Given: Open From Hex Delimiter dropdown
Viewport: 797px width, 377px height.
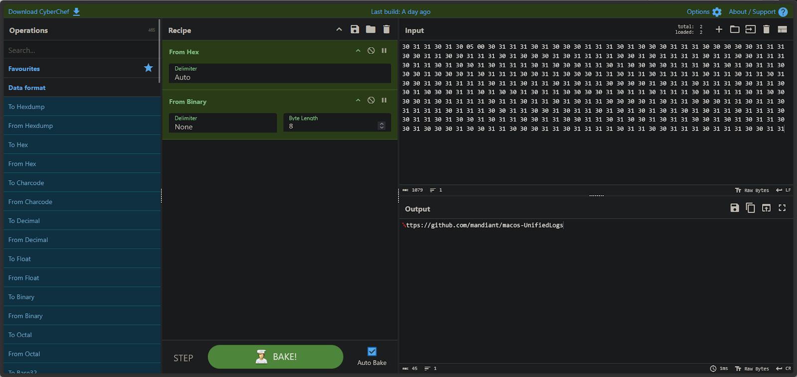Looking at the screenshot, I should point(280,73).
